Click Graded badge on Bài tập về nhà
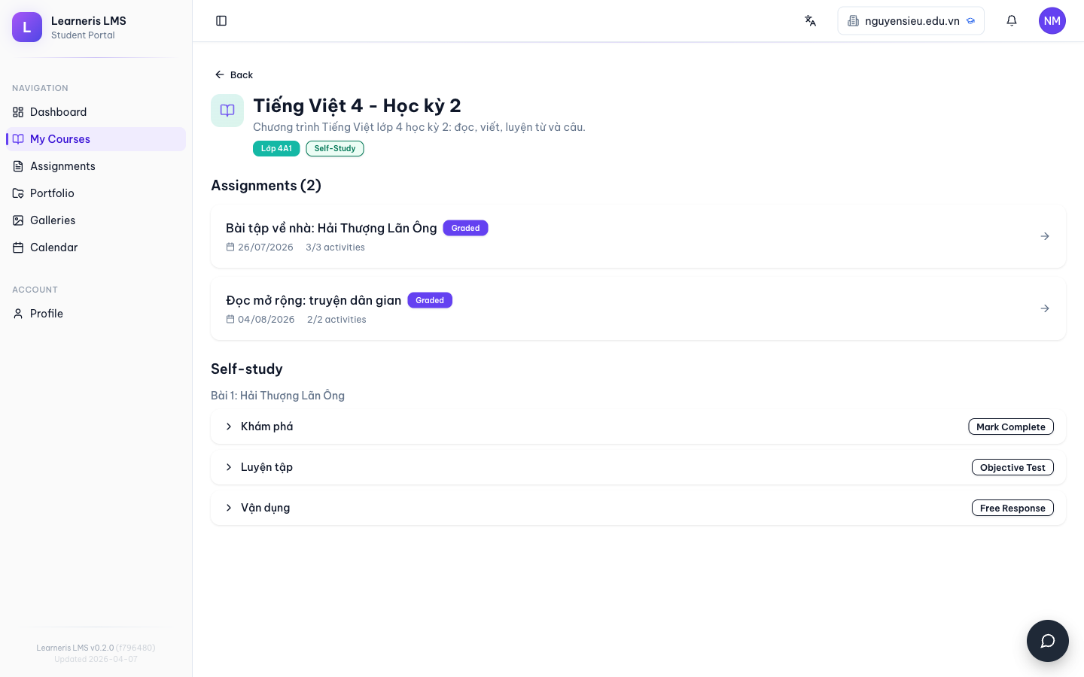The image size is (1084, 677). click(465, 228)
